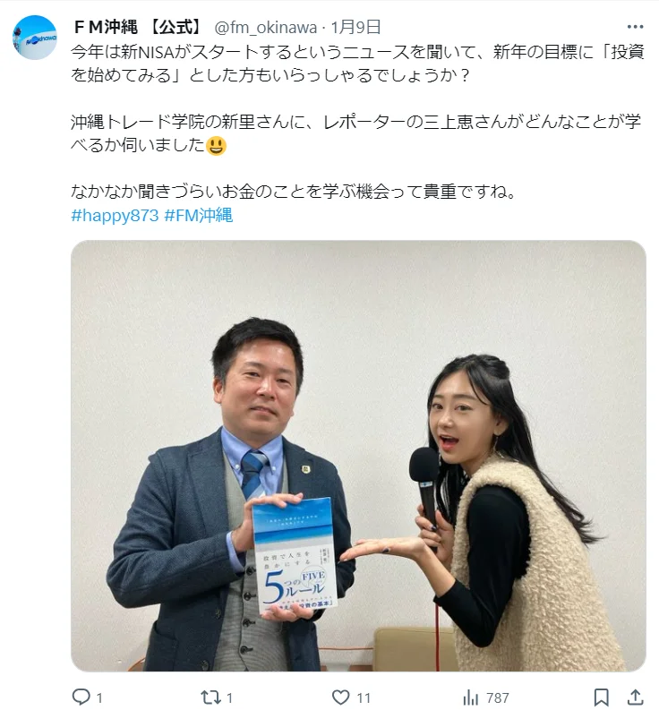Click the book shown in the photo
Viewport: 659px width, 710px height.
point(295,555)
